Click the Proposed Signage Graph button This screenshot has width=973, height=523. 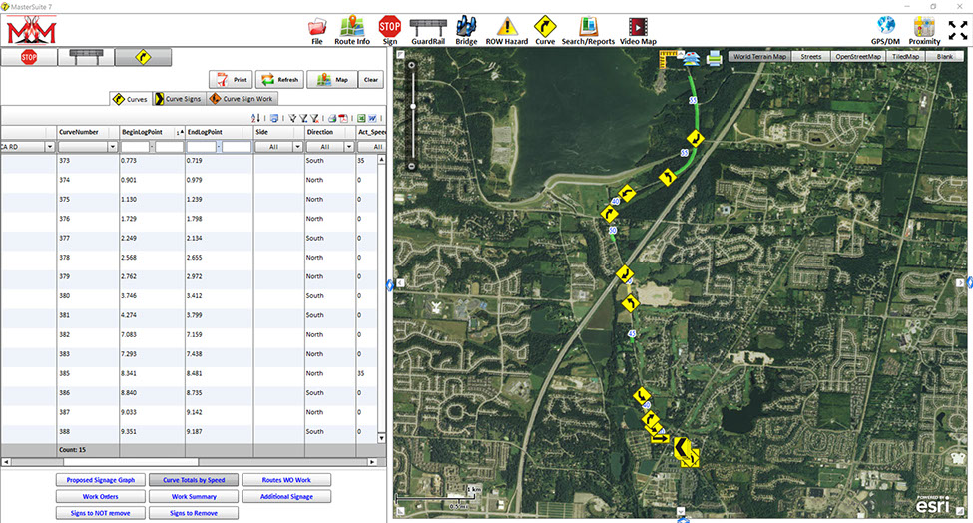pos(101,480)
